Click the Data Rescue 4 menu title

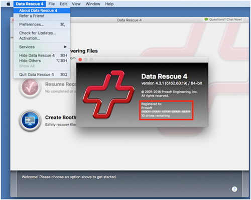[x=30, y=4]
